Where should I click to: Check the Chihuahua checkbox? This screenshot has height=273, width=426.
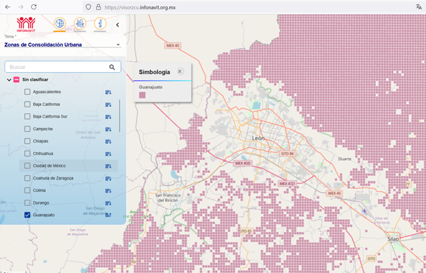[x=27, y=154]
